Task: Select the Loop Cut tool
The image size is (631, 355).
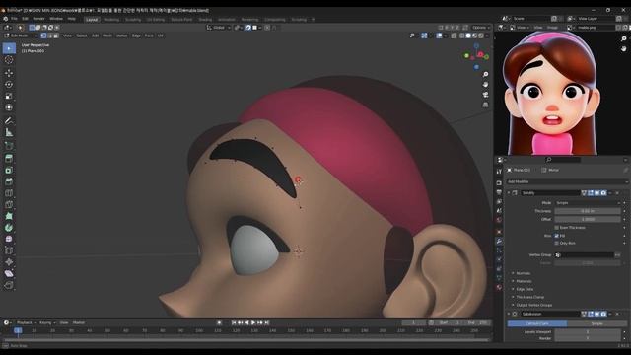Action: coord(9,193)
